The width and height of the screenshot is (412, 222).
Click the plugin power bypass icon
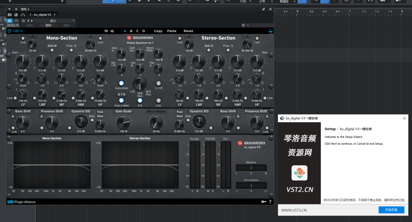tap(10, 31)
